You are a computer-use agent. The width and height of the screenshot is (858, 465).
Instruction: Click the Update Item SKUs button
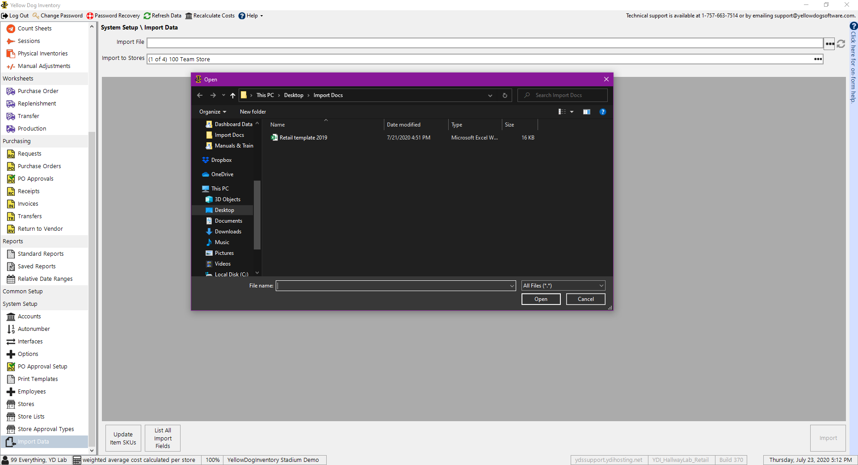click(x=123, y=438)
